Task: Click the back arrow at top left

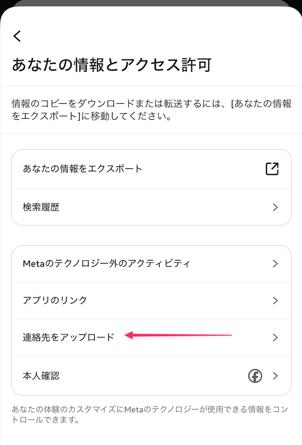Action: pos(16,36)
